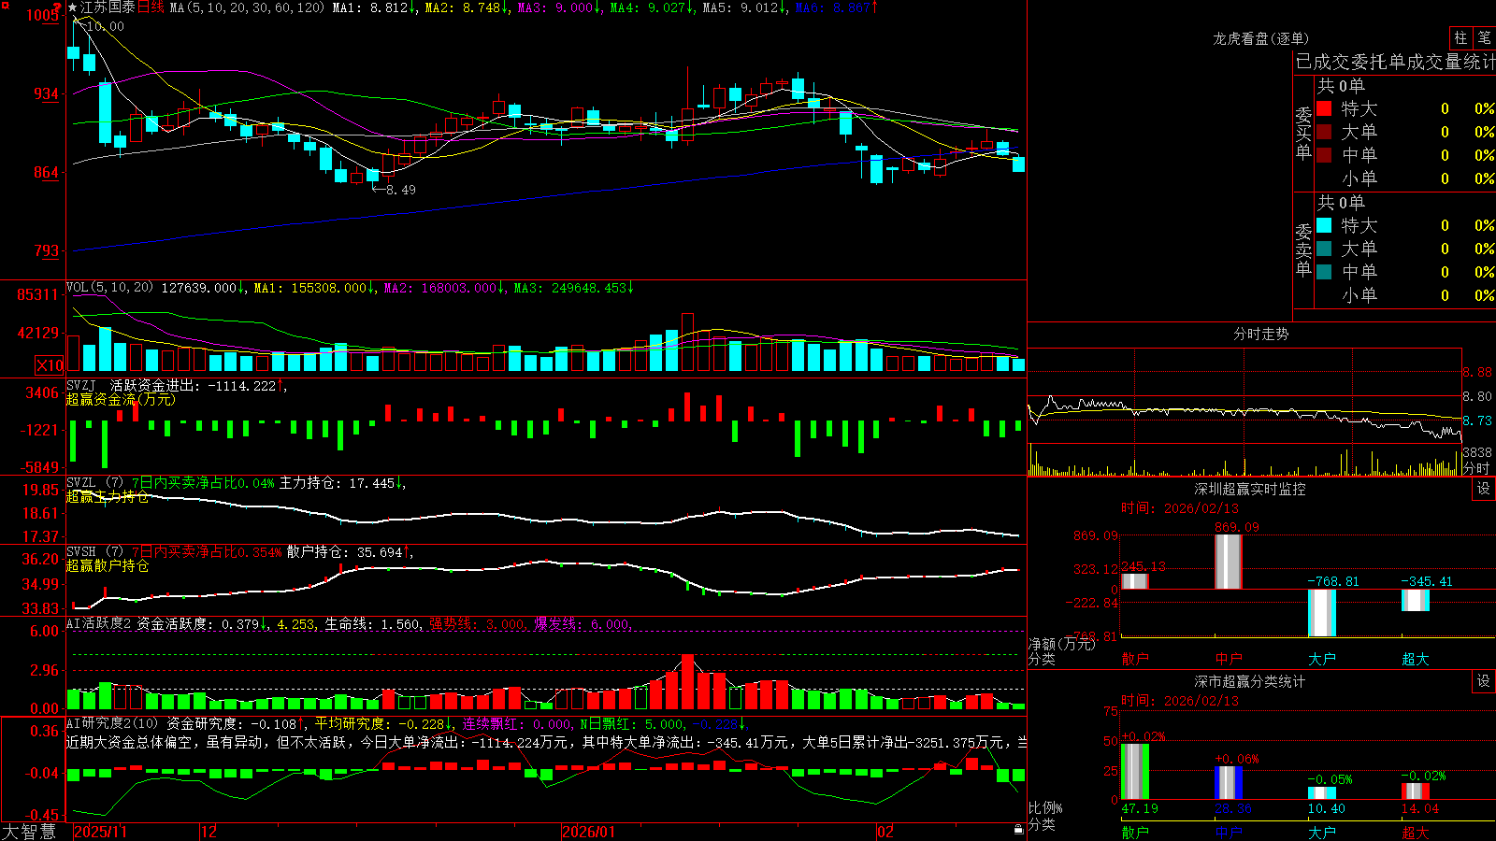The height and width of the screenshot is (841, 1496).
Task: Click the 中户 bar 869.09 in monitoring chart
Action: tap(1229, 562)
